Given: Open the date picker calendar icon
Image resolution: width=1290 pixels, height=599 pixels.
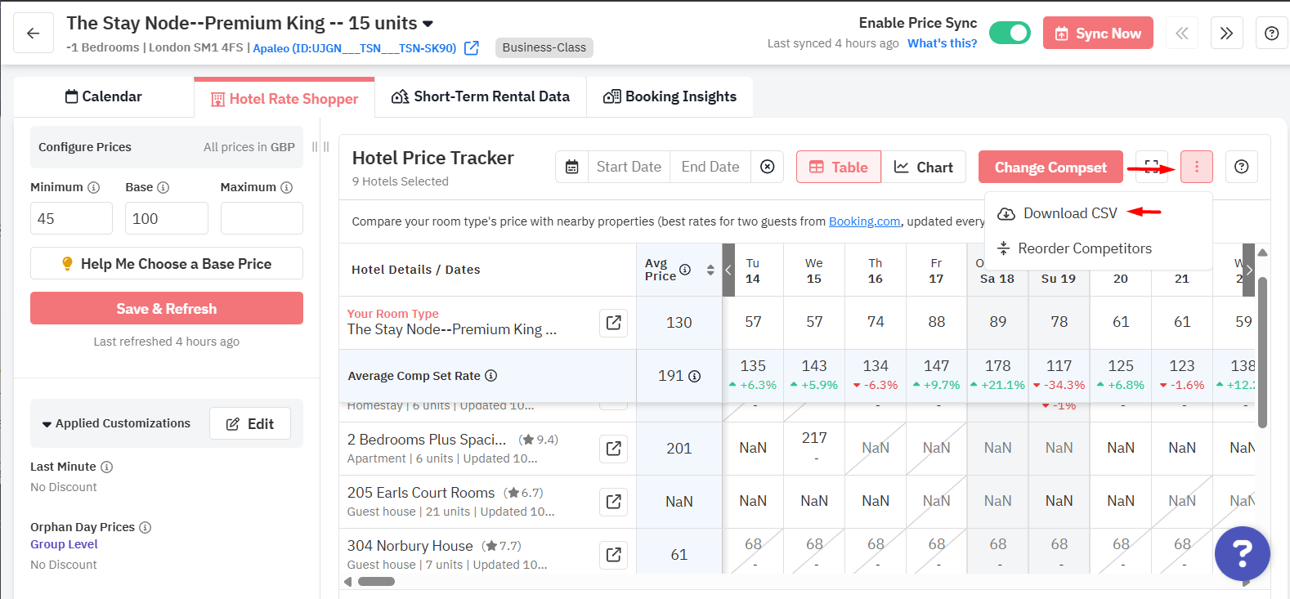Looking at the screenshot, I should coord(572,167).
